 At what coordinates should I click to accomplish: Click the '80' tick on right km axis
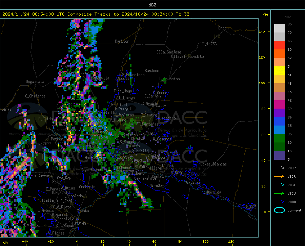(263, 109)
